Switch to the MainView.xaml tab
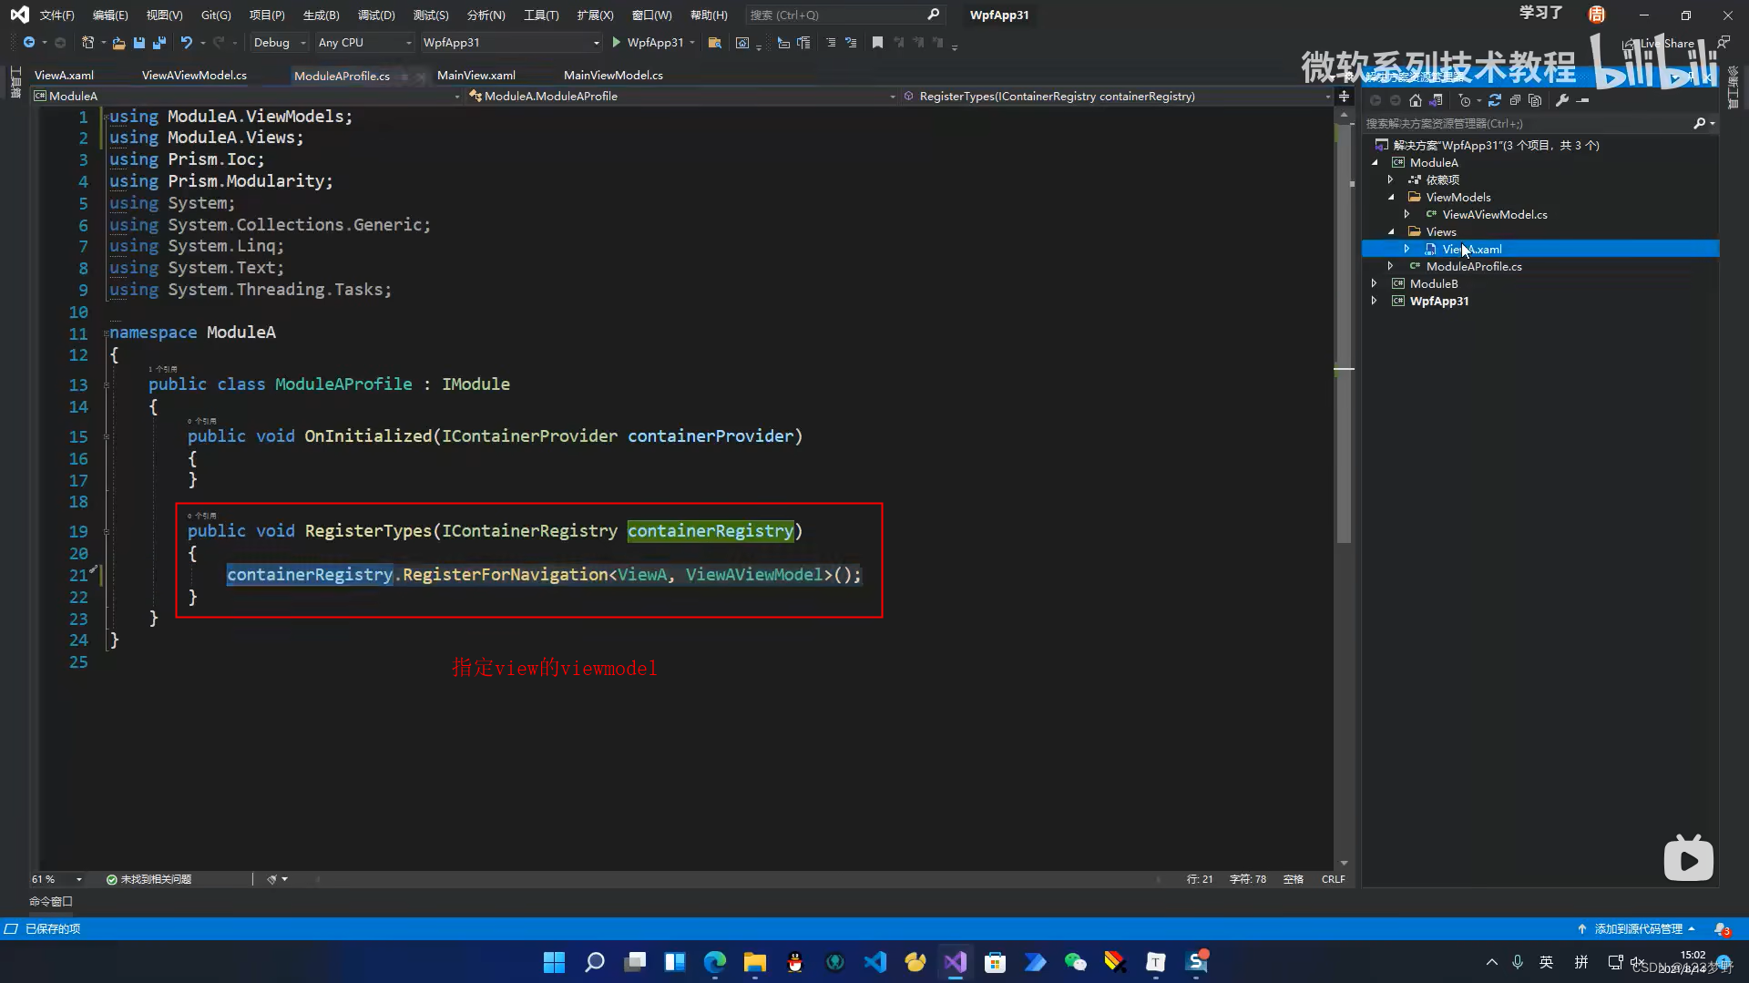The image size is (1749, 983). coord(476,75)
